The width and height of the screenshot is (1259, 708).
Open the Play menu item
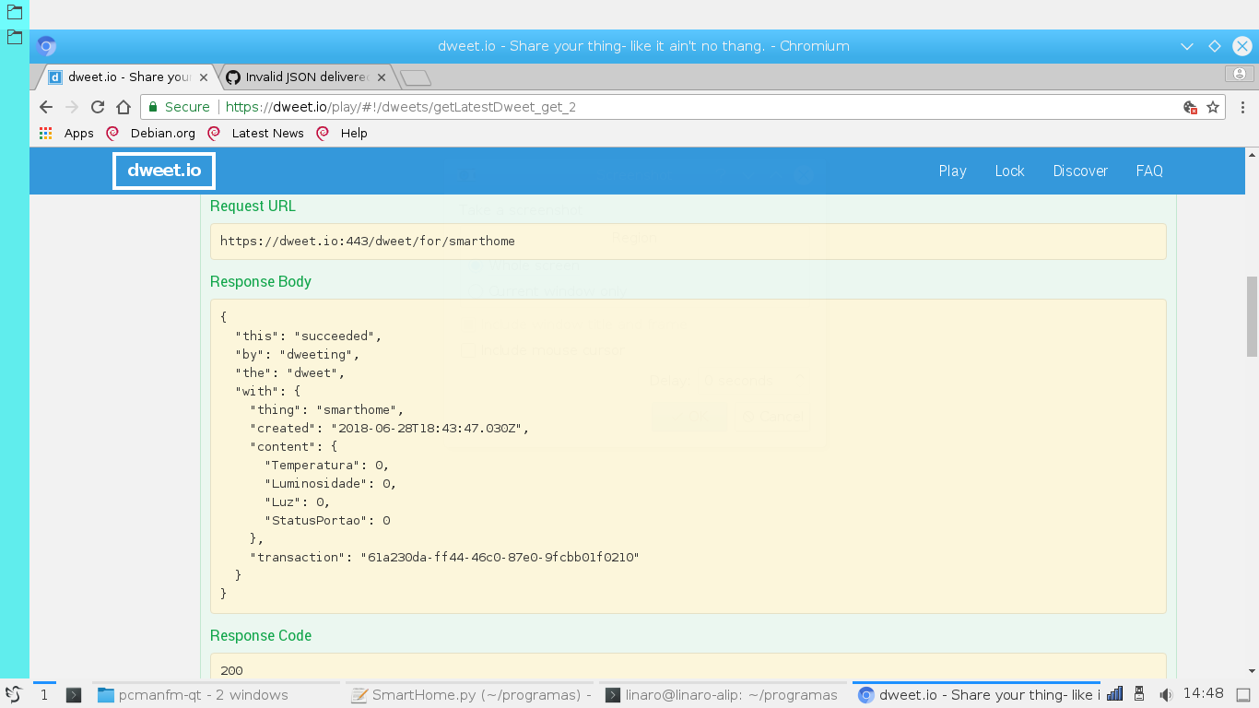pos(952,171)
